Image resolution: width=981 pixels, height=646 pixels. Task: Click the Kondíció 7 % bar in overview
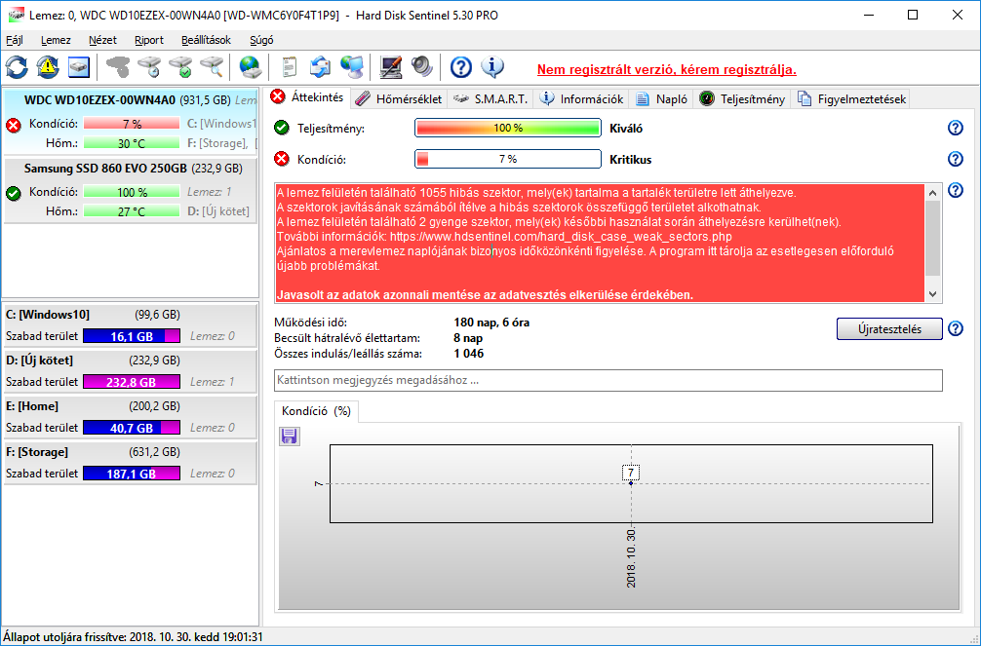[507, 159]
